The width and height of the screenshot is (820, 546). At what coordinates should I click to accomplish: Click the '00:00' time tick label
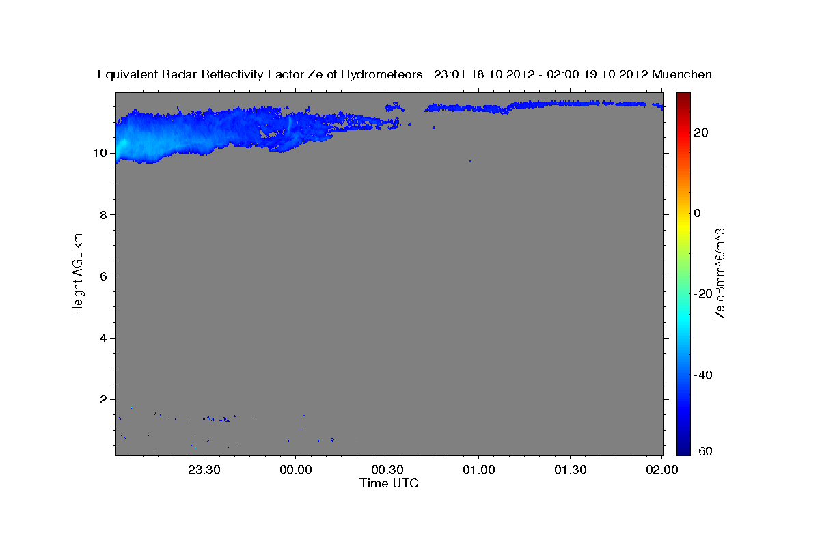tap(296, 470)
